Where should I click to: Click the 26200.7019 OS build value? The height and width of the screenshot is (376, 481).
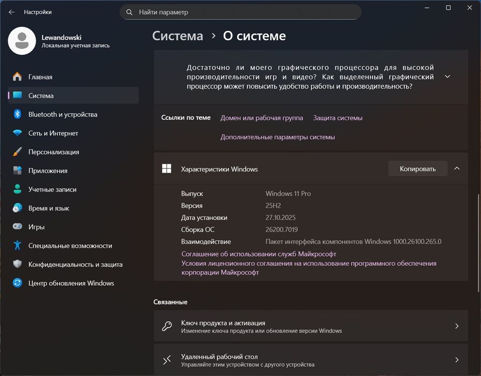click(x=282, y=229)
